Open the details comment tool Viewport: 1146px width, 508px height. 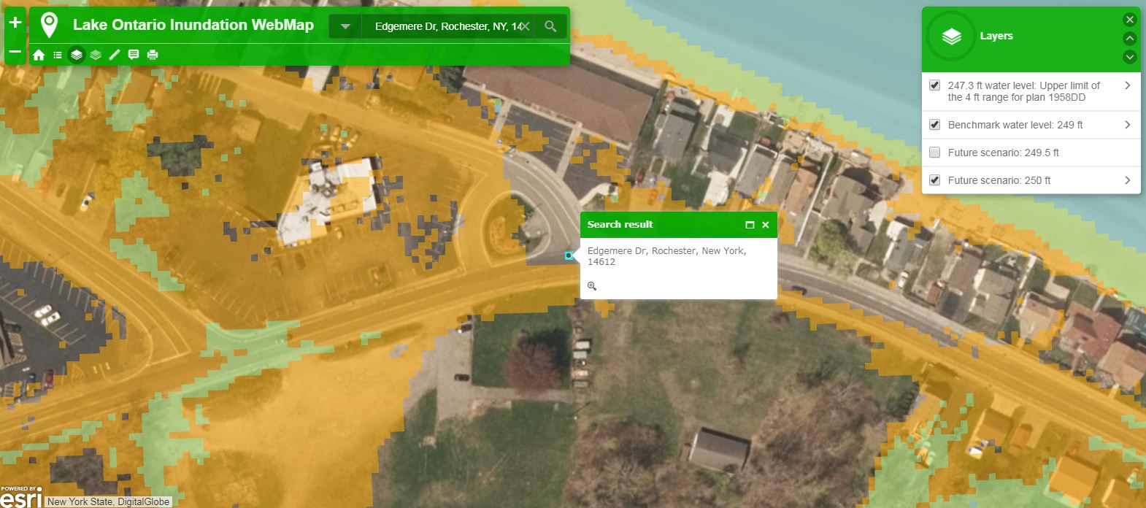[x=134, y=55]
